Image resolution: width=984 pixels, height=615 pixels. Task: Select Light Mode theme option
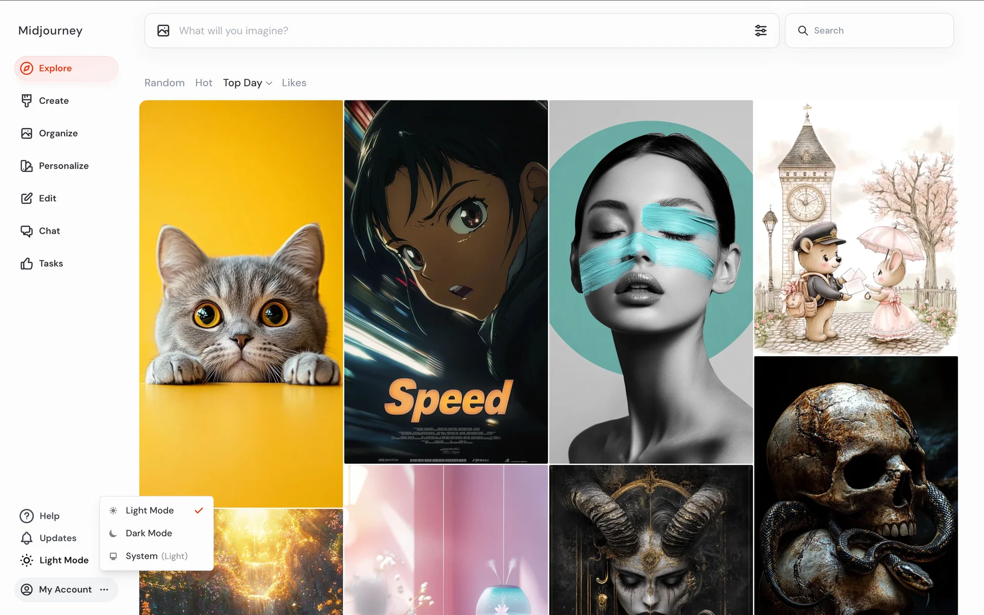150,510
